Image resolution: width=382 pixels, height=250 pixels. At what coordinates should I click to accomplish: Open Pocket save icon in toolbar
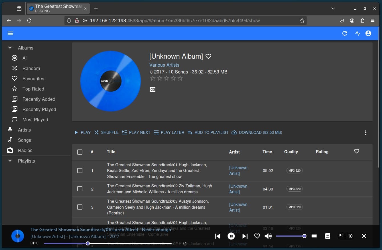pyautogui.click(x=342, y=21)
